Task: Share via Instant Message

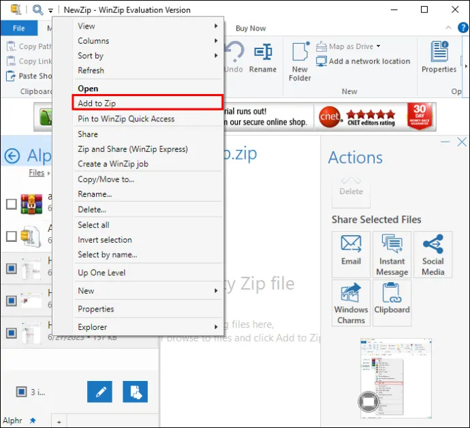Action: point(392,254)
